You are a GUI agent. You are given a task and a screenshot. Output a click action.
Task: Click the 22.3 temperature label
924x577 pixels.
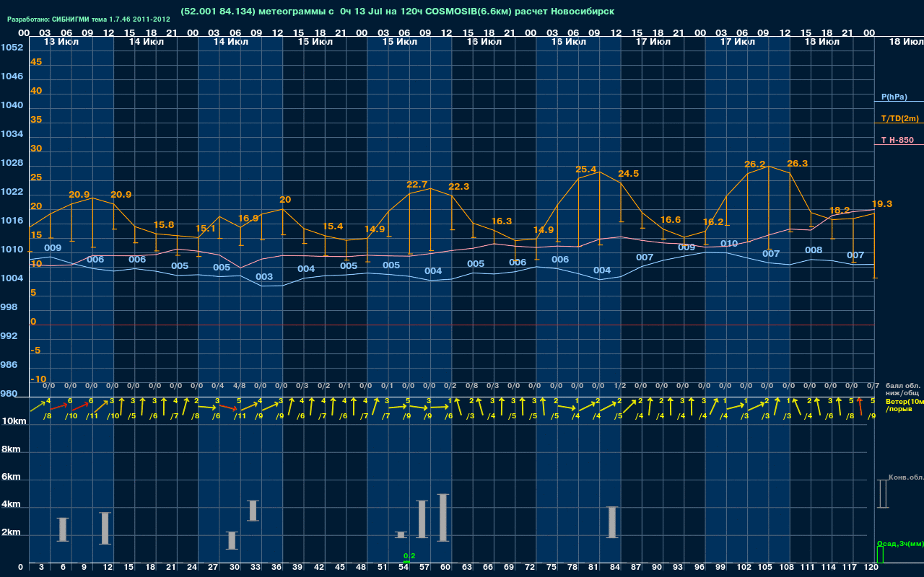(459, 187)
